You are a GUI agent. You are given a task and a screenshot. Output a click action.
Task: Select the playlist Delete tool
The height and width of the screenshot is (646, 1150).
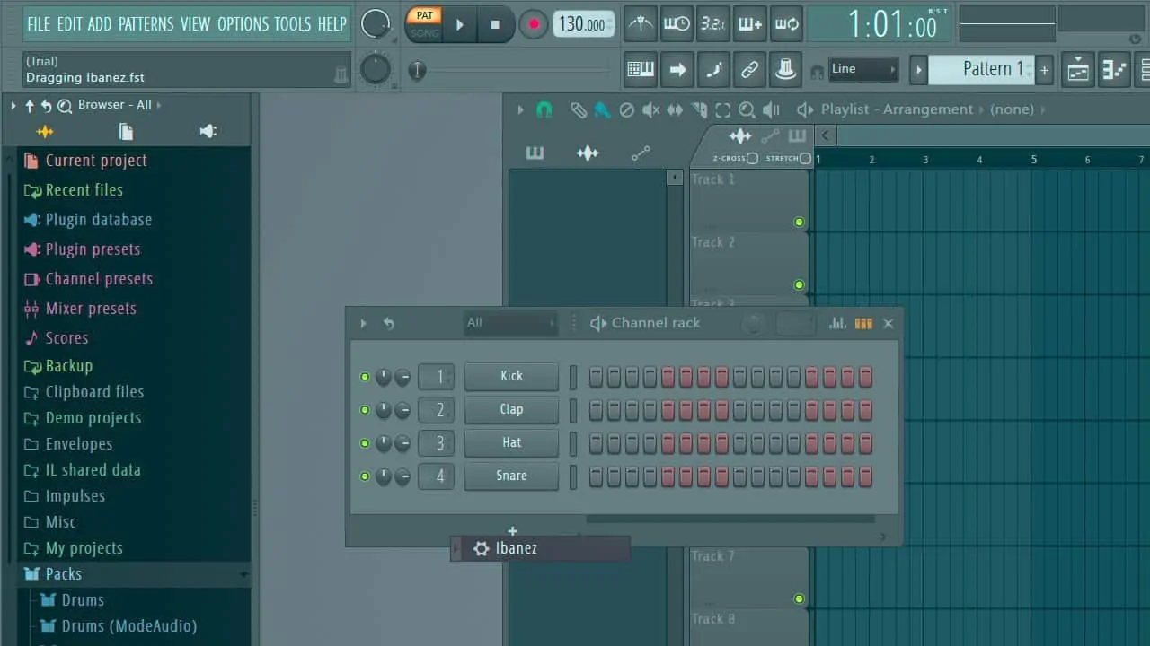[x=626, y=109]
